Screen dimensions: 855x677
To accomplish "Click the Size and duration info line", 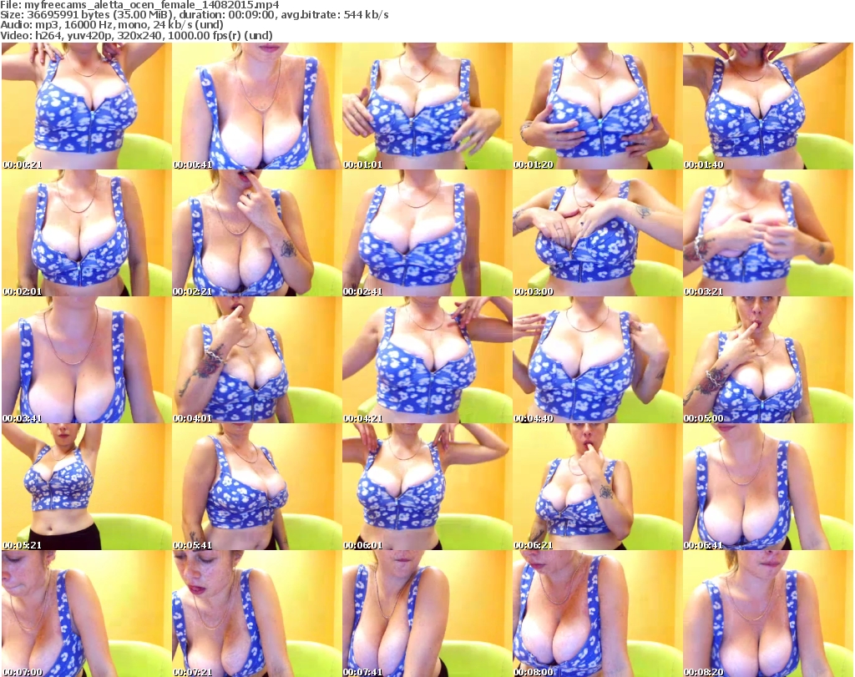I will 194,15.
